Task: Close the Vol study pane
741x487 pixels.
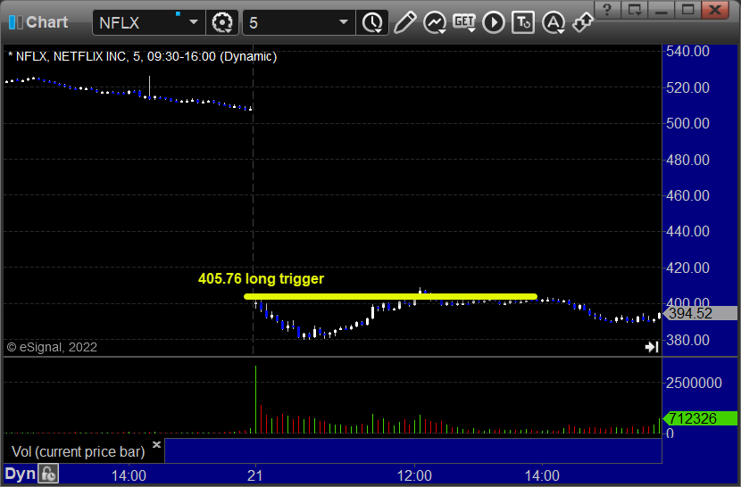Action: (x=157, y=444)
